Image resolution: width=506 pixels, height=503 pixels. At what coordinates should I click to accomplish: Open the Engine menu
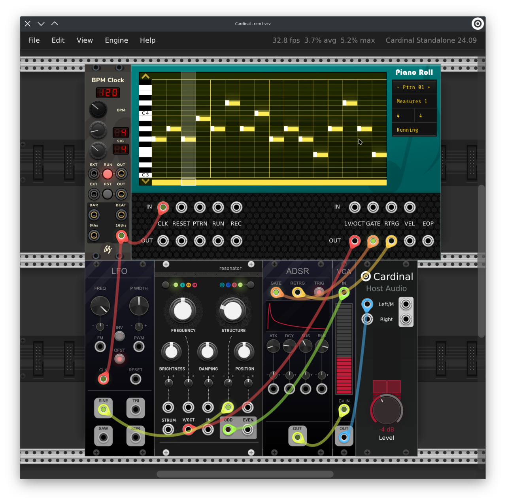[x=117, y=40]
